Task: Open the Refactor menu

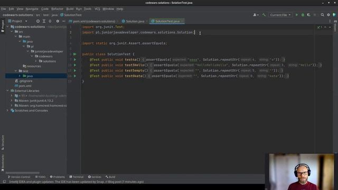Action: 57,9
